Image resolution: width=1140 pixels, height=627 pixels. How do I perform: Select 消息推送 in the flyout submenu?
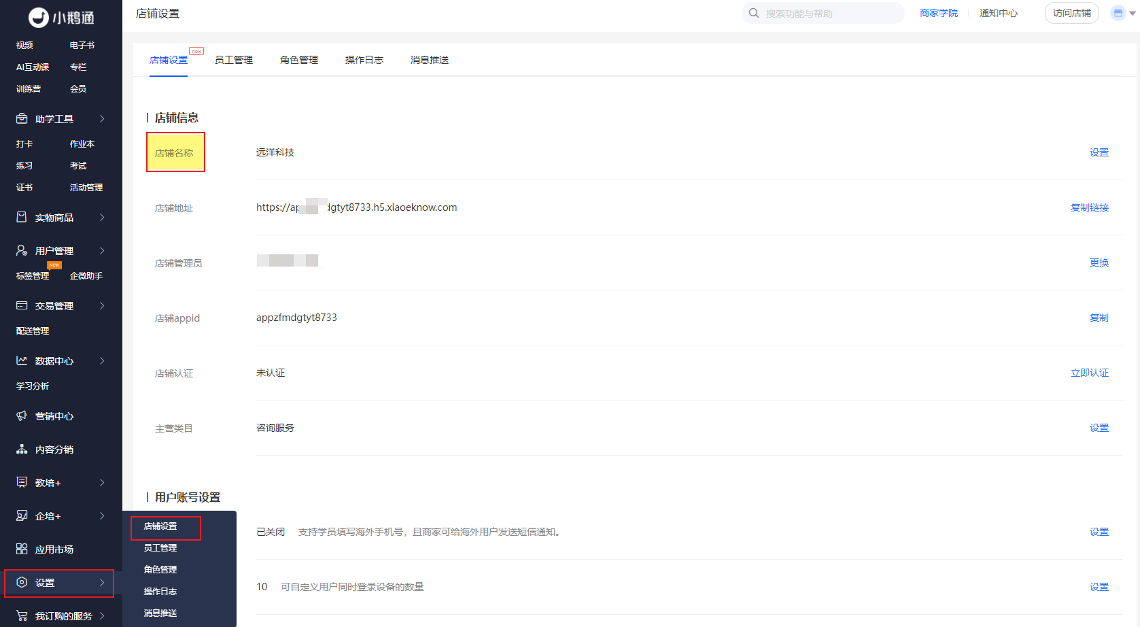160,613
